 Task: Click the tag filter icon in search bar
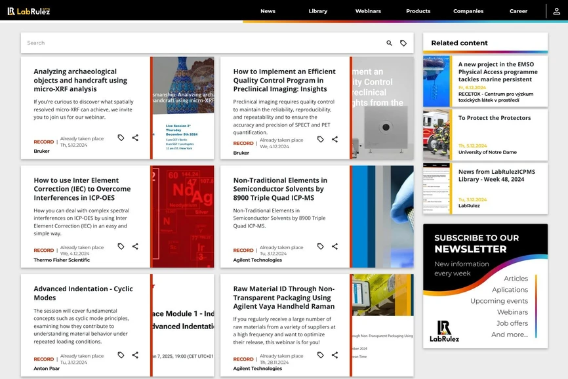click(x=403, y=43)
